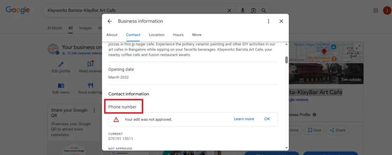Open the Read reviews icon
The image size is (392, 155).
point(90,64)
